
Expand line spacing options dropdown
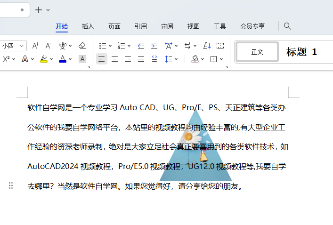(x=176, y=59)
